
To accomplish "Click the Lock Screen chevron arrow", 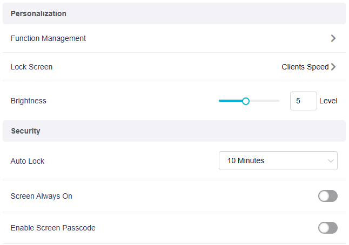I will pos(333,67).
